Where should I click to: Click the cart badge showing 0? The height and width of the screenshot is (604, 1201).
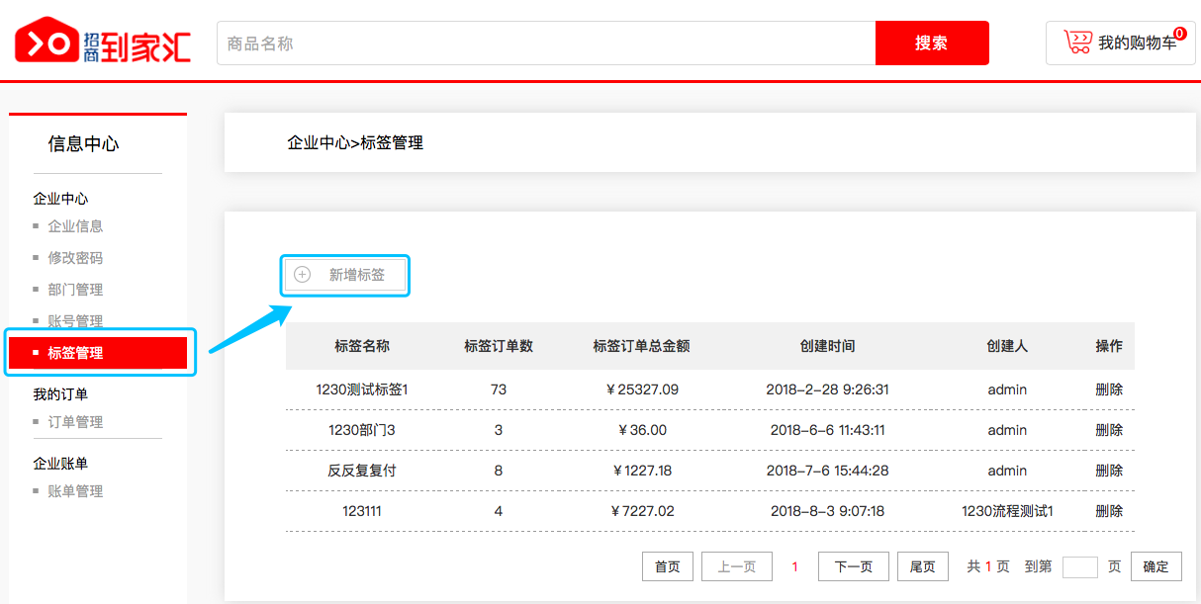click(1179, 33)
